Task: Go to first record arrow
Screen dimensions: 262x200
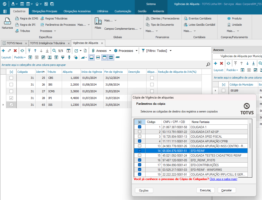Action: [x=29, y=51]
